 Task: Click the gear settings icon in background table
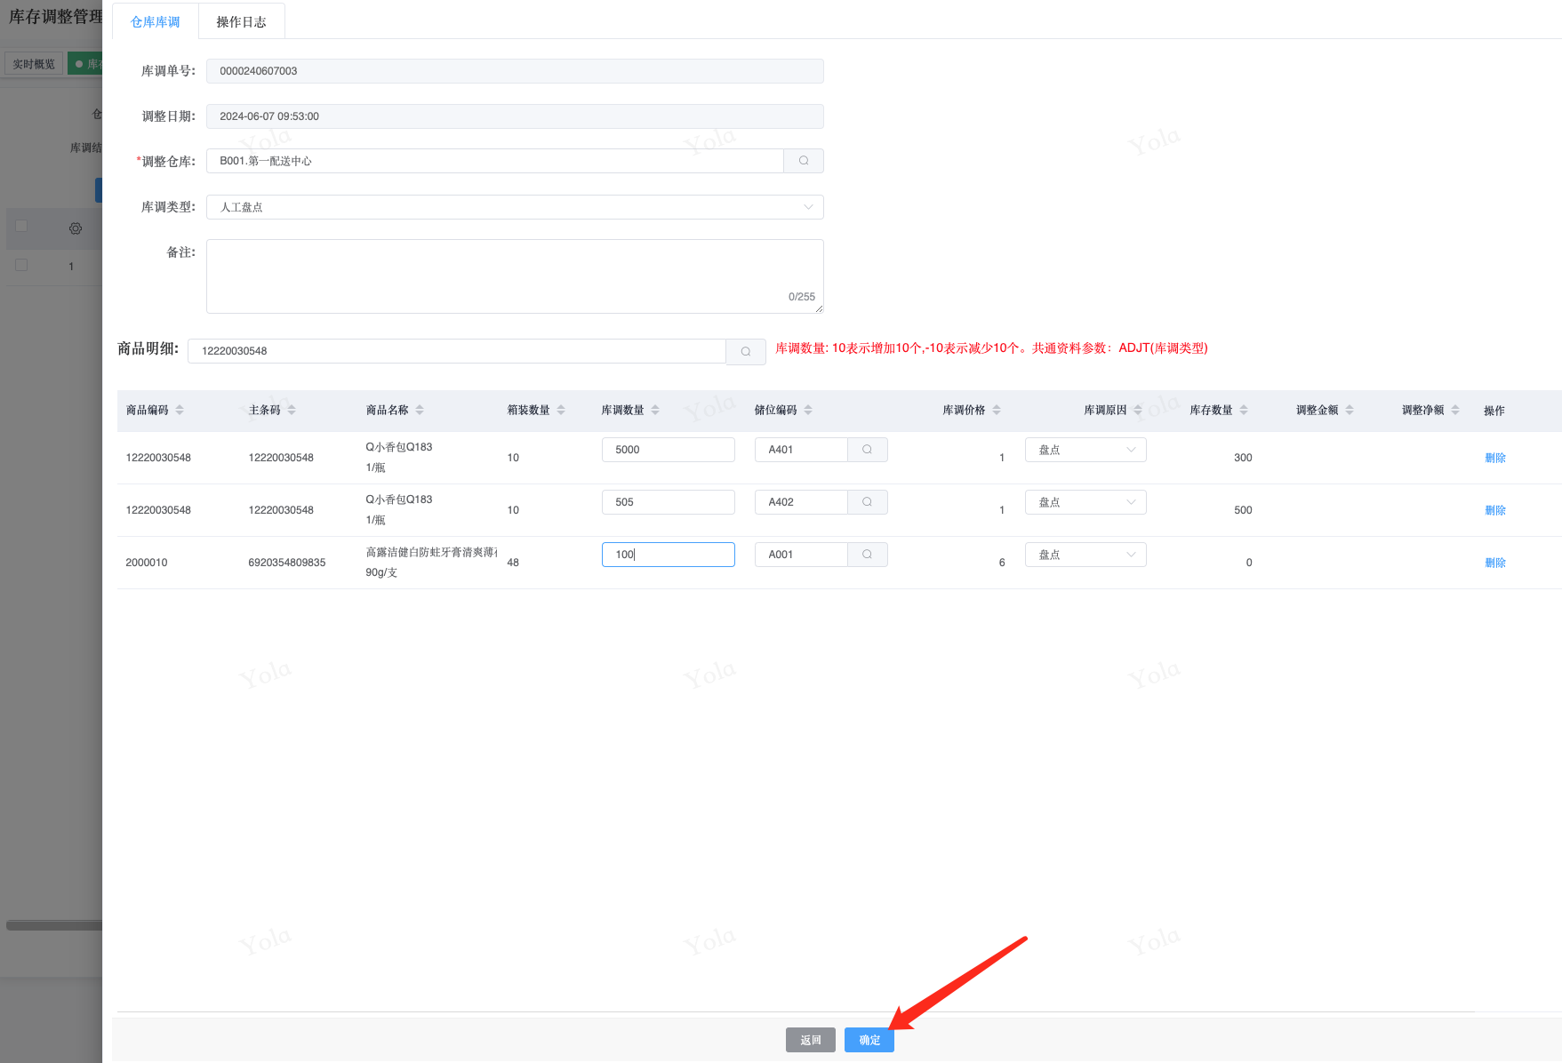tap(76, 228)
